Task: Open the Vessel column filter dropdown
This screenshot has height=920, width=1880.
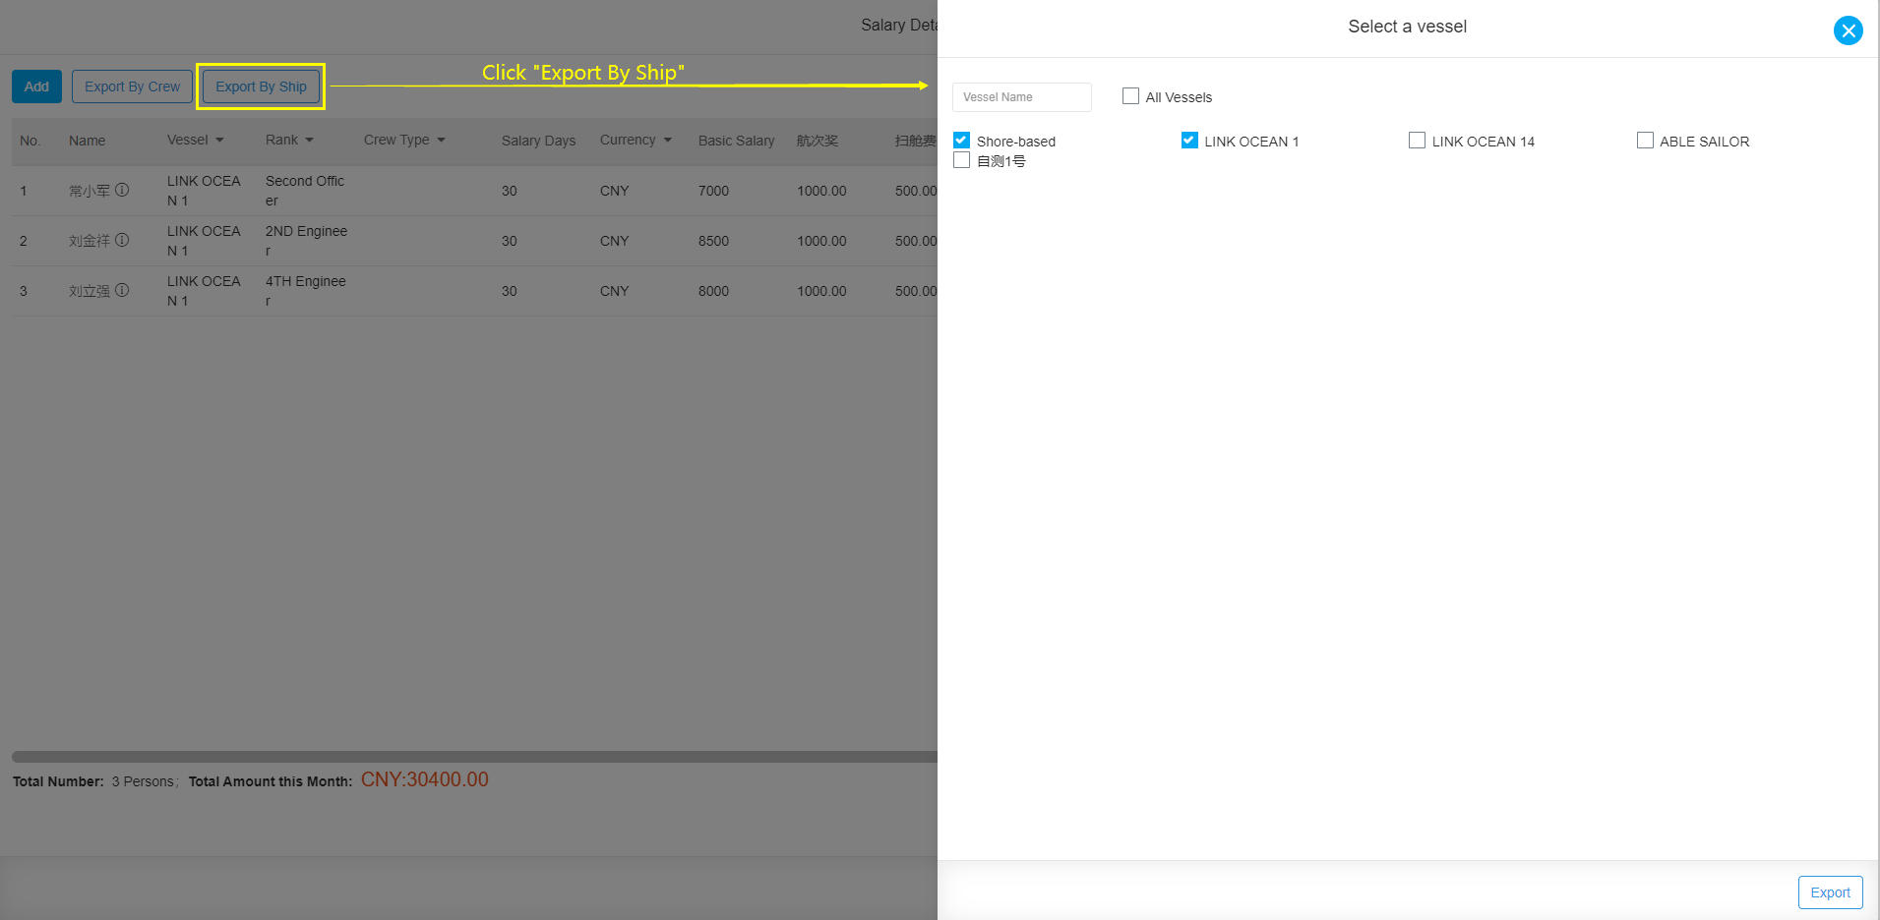Action: (219, 141)
